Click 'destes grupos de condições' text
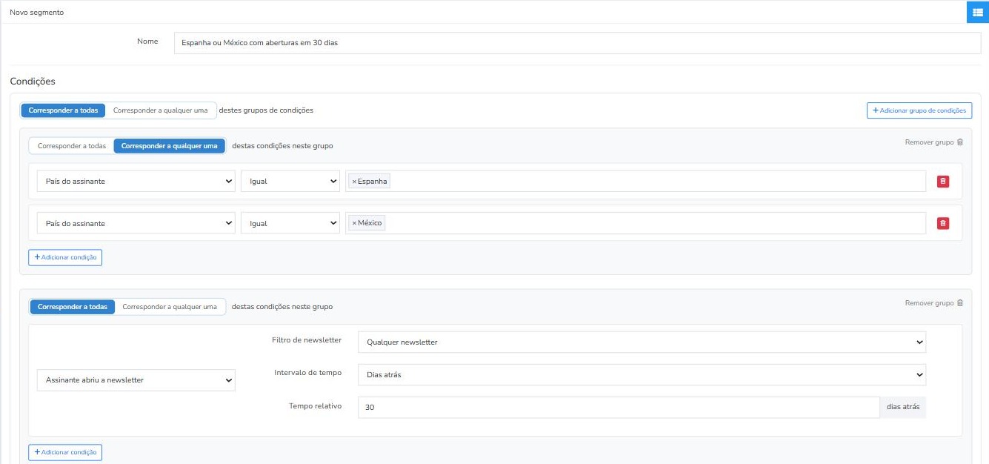Screen dimensions: 989x464 tap(267, 110)
